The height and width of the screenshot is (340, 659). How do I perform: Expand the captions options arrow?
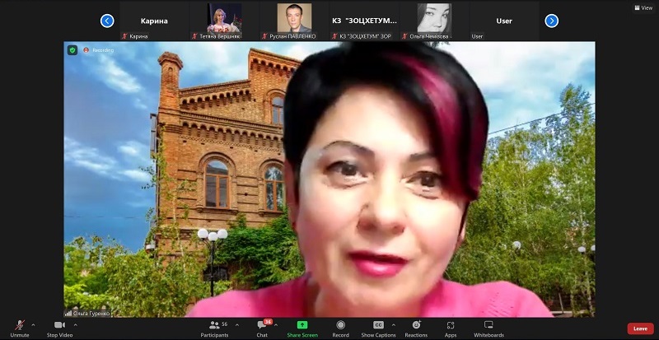[394, 325]
